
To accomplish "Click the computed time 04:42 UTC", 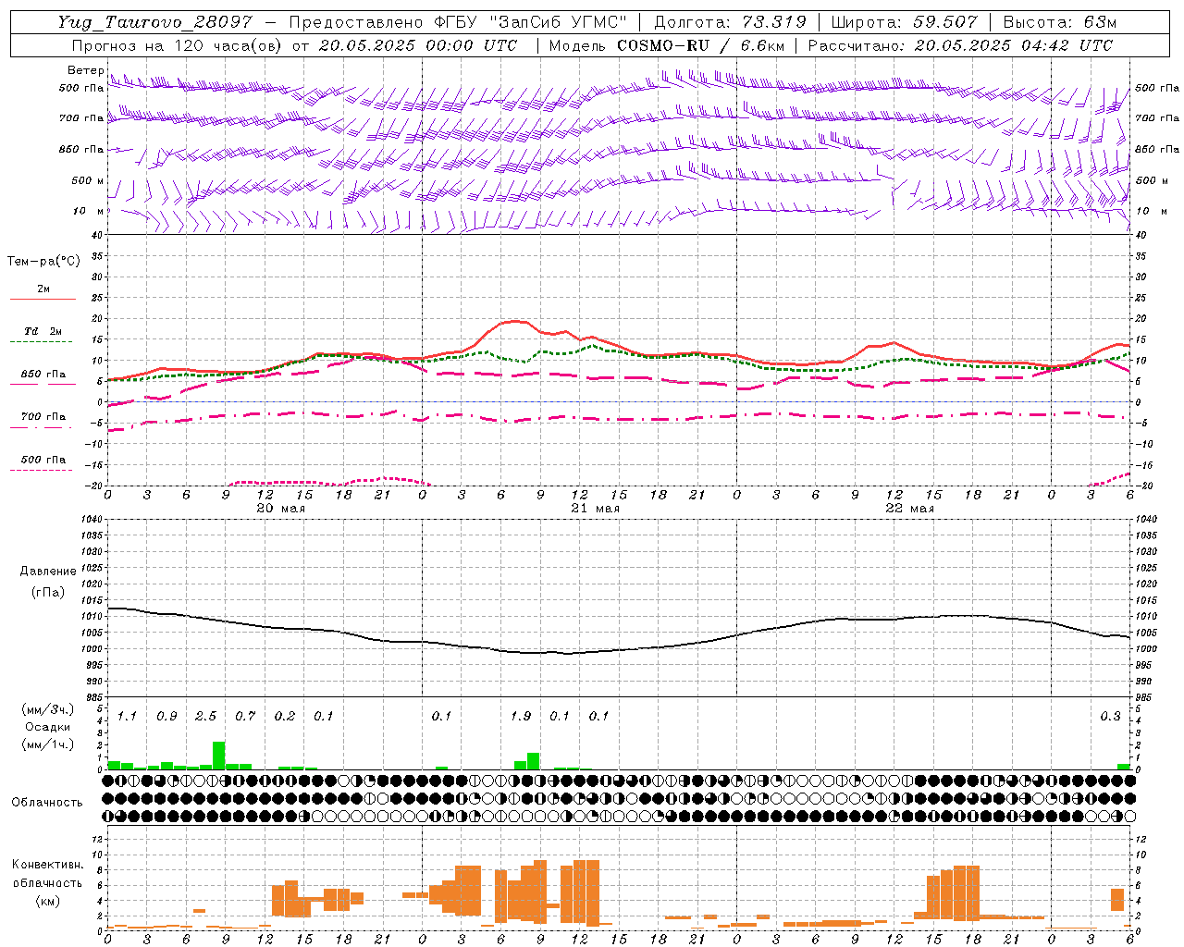I will pos(1067,45).
